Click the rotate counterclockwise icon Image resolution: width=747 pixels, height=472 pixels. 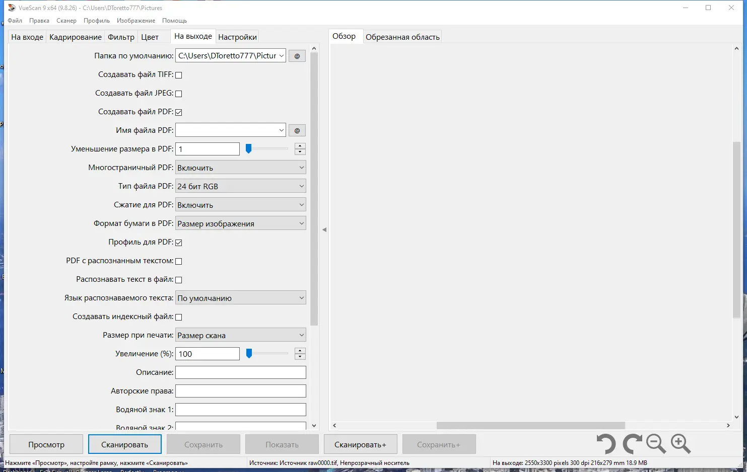[606, 444]
